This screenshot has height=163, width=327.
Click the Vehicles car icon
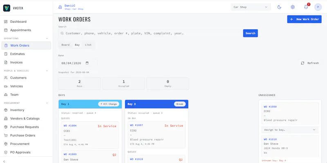(6, 86)
